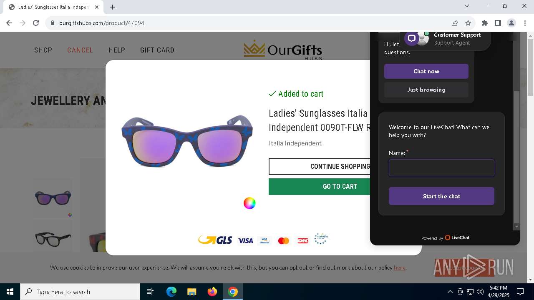Click the taskbar search box
Viewport: 534px width, 300px height.
pyautogui.click(x=80, y=292)
